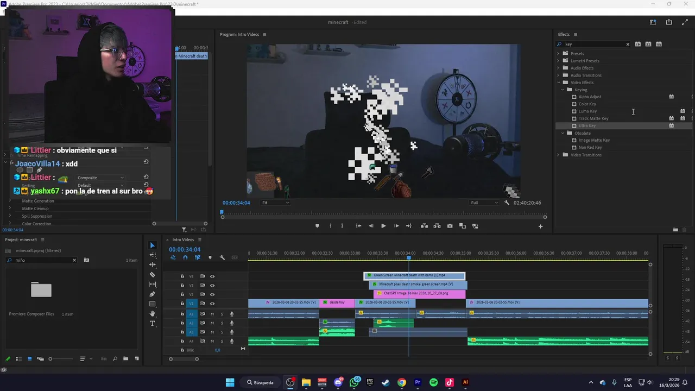Open Program: Intro Videos panel menu
695x391 pixels.
point(264,34)
